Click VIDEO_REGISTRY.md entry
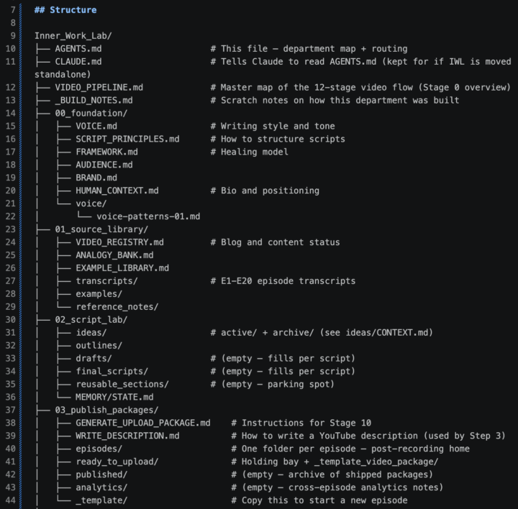The height and width of the screenshot is (509, 518). click(119, 242)
